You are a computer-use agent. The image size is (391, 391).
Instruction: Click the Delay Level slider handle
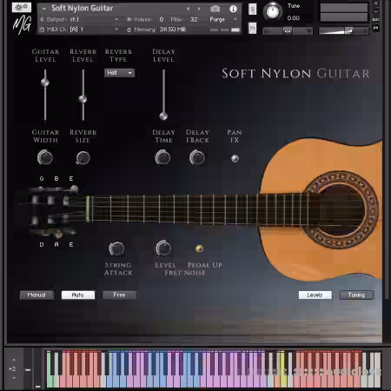pyautogui.click(x=163, y=116)
